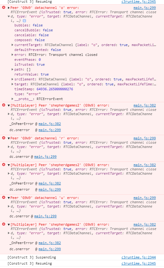Image resolution: width=164 pixels, height=268 pixels.
Task: Click the error icon beside datachannel 'o' error
Action: tap(4, 7)
